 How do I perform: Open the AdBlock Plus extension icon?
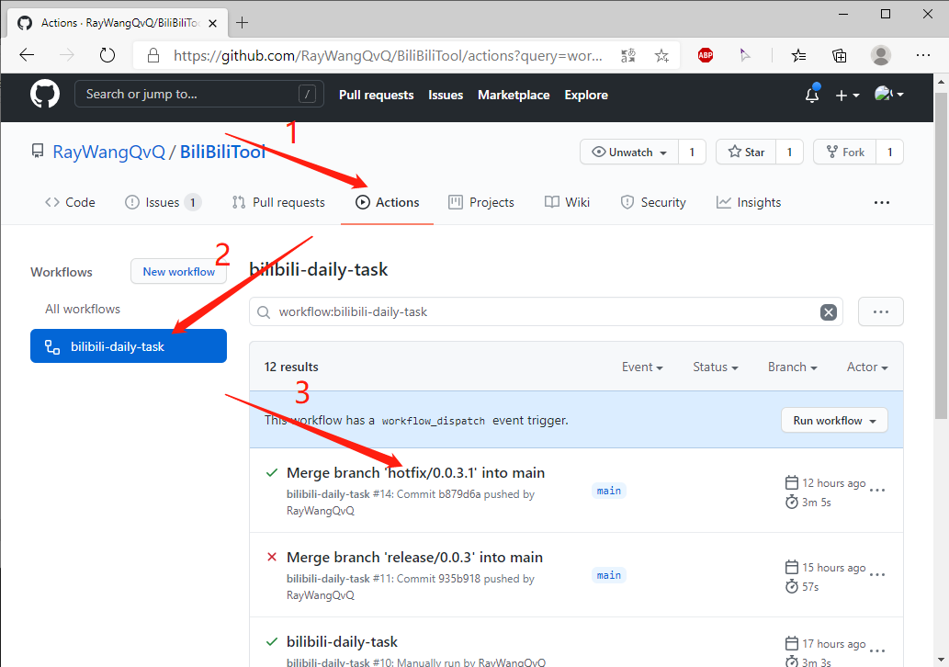[x=705, y=55]
